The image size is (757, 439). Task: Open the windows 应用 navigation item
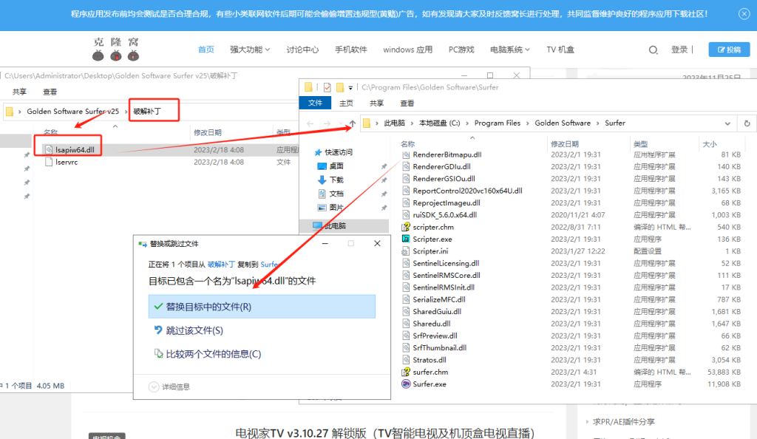407,50
